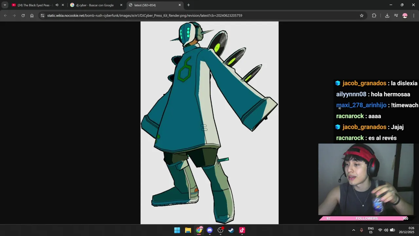This screenshot has width=419, height=236.
Task: Open Discord from the taskbar
Action: (x=210, y=230)
